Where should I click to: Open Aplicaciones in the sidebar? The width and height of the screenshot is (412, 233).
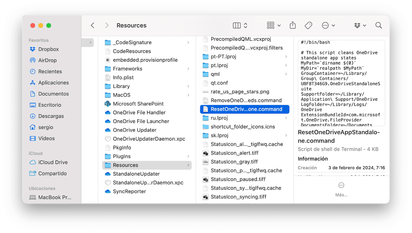(x=54, y=83)
